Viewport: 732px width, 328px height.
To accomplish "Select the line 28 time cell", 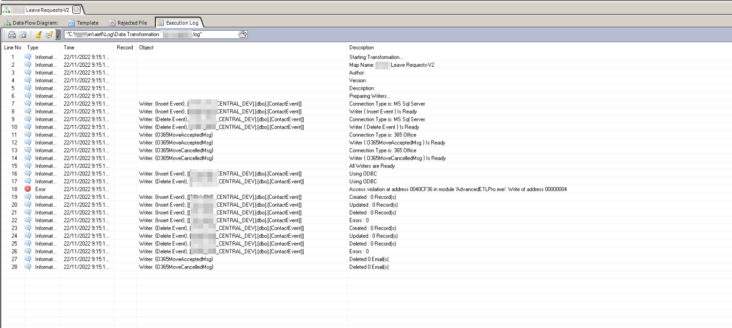I will [87, 267].
